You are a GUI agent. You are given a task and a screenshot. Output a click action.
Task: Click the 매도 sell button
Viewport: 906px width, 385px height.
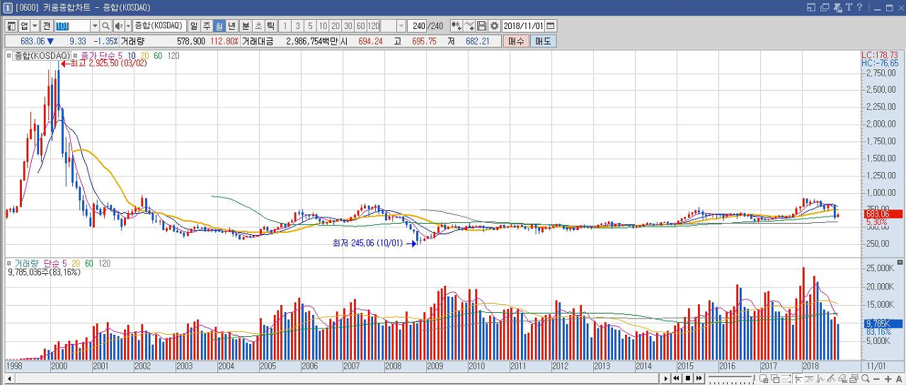pos(543,41)
